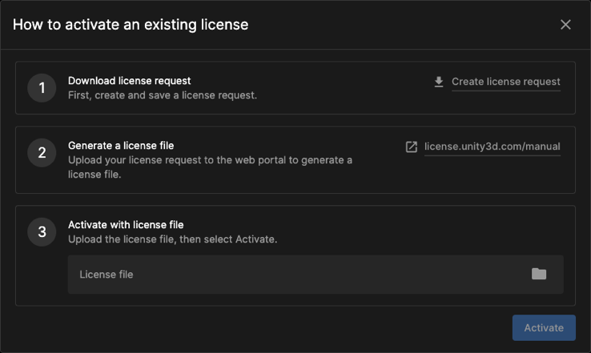The image size is (591, 353).
Task: Click the step 2 number badge
Action: [42, 152]
